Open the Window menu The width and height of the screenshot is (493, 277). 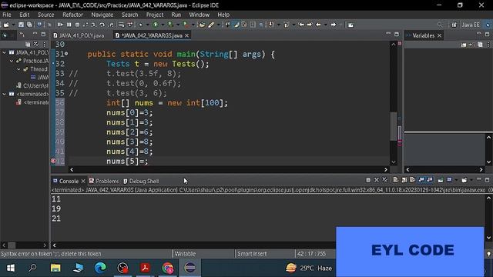(199, 15)
